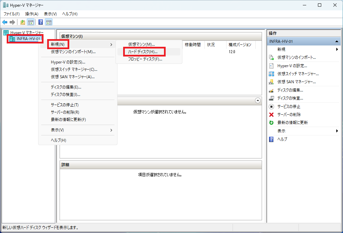The width and height of the screenshot is (343, 233).
Task: Click the green 最新の情報に更新 refresh icon
Action: point(271,123)
